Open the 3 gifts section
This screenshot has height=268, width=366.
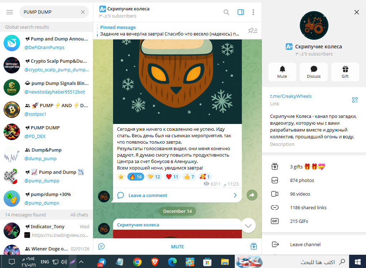[314, 167]
